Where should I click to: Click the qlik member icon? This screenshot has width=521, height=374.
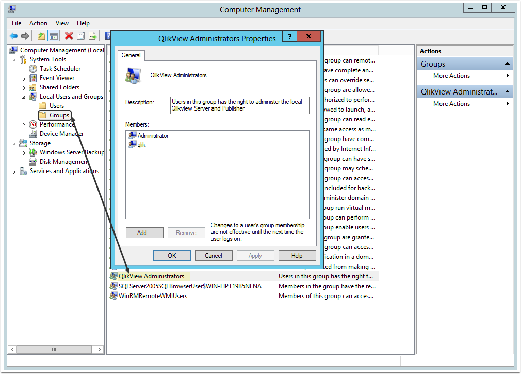coord(132,144)
